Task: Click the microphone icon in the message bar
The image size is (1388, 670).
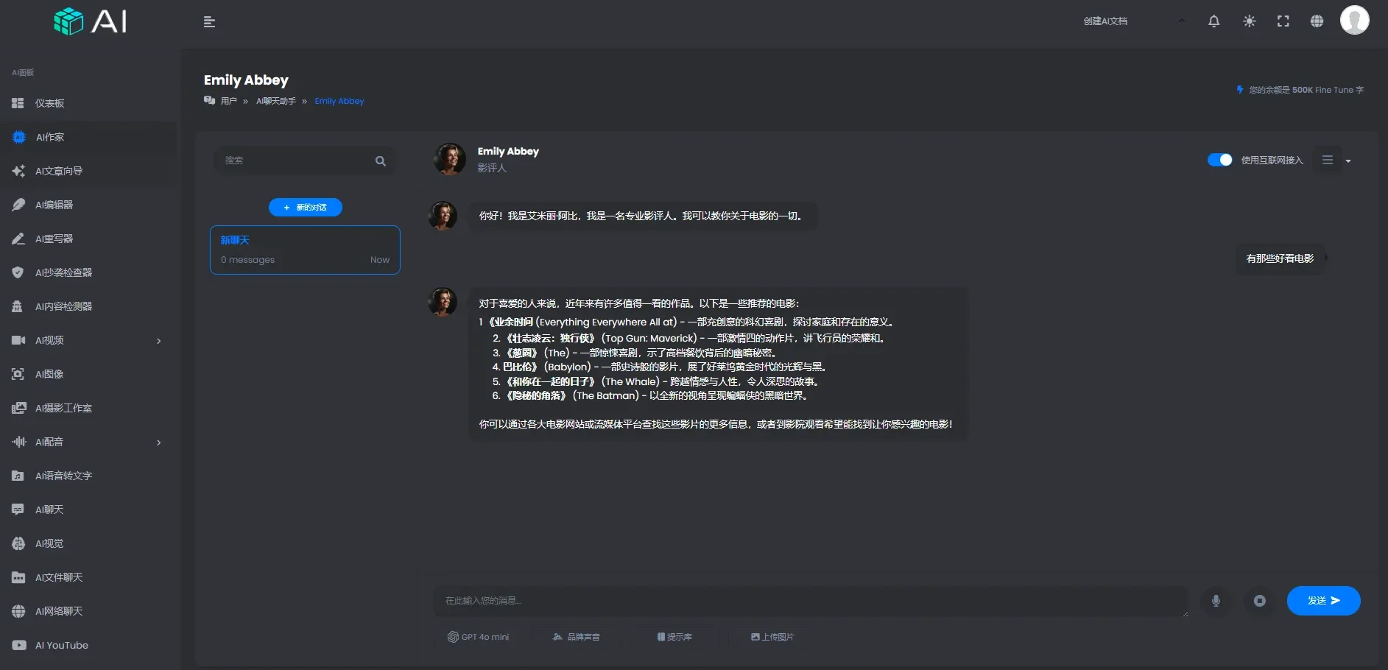Action: [1215, 601]
